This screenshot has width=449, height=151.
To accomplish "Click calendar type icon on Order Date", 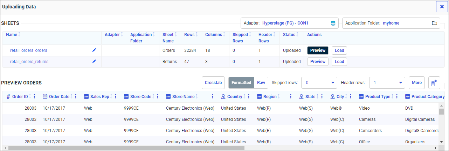I will coord(45,97).
